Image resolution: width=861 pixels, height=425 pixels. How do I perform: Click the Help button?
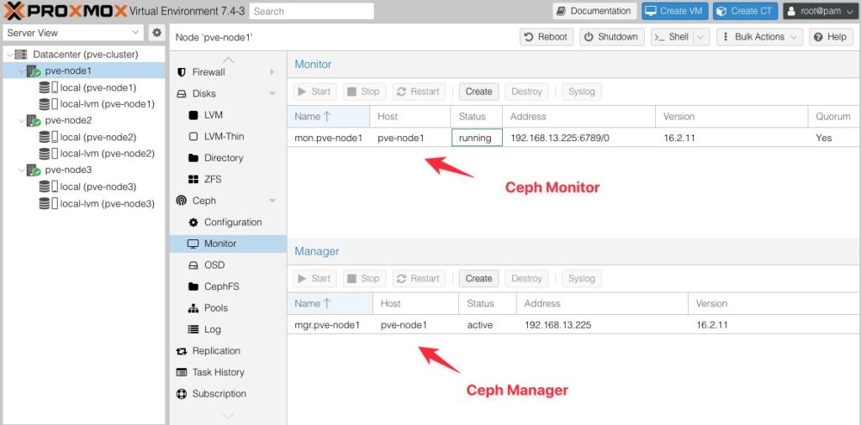click(x=831, y=37)
